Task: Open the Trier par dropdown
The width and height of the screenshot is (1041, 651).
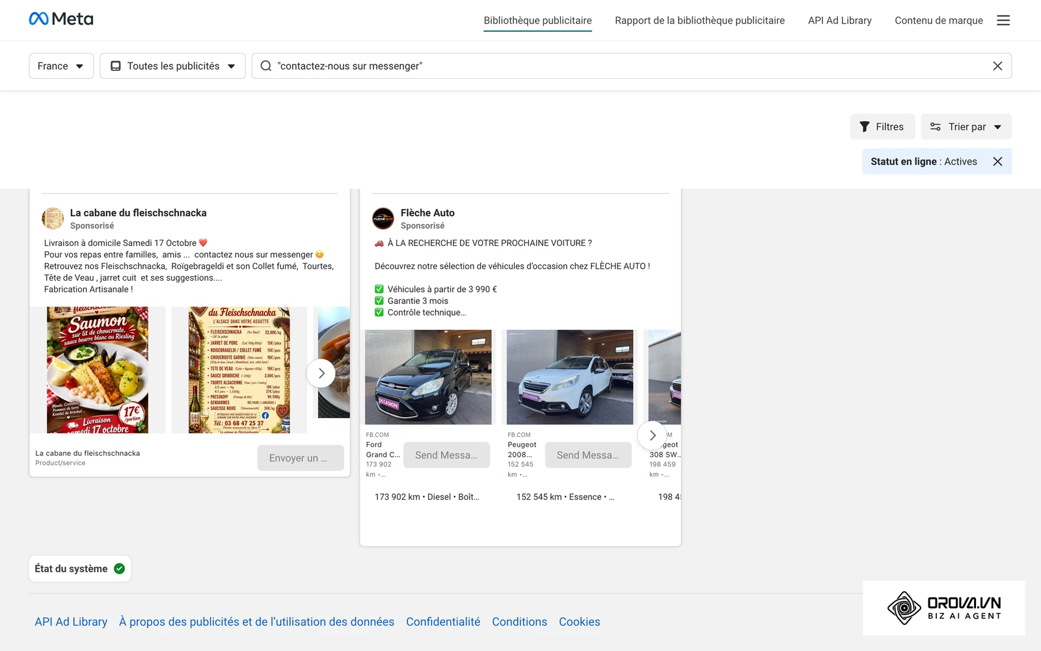Action: click(966, 126)
